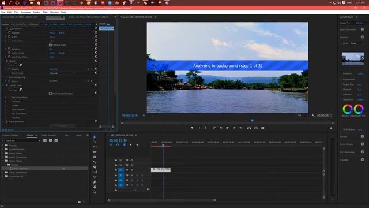Viewport: 369px width, 208px height.
Task: Create ellipse mask under Opacity
Action: pos(10,65)
